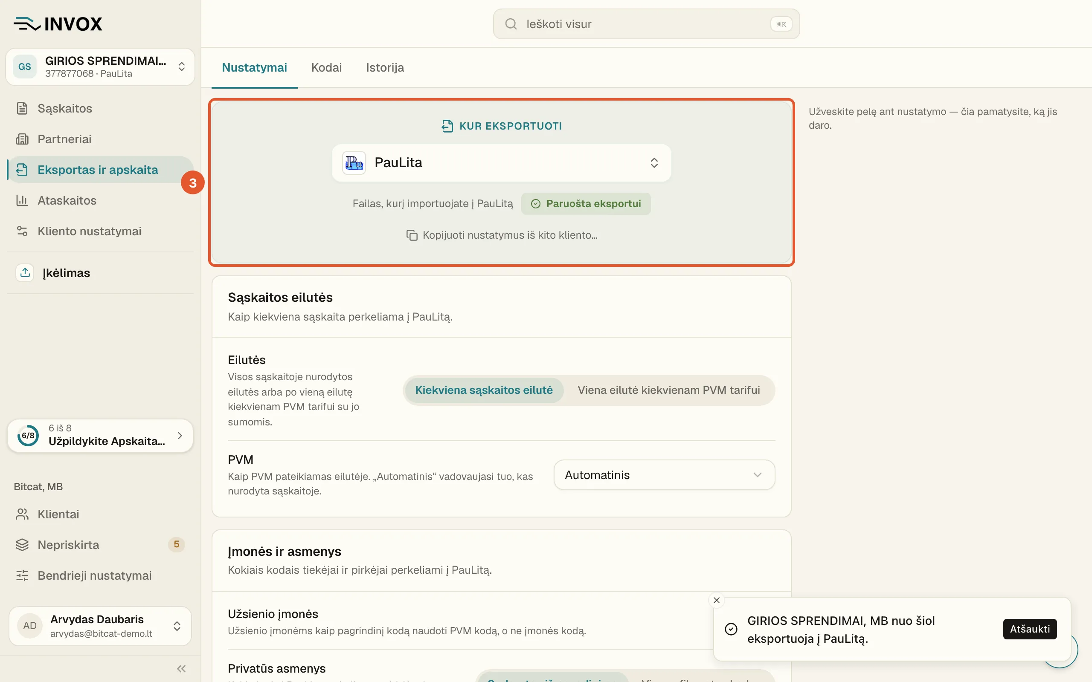Select Kiekviena sąskaitos eilutė option

[x=484, y=390]
